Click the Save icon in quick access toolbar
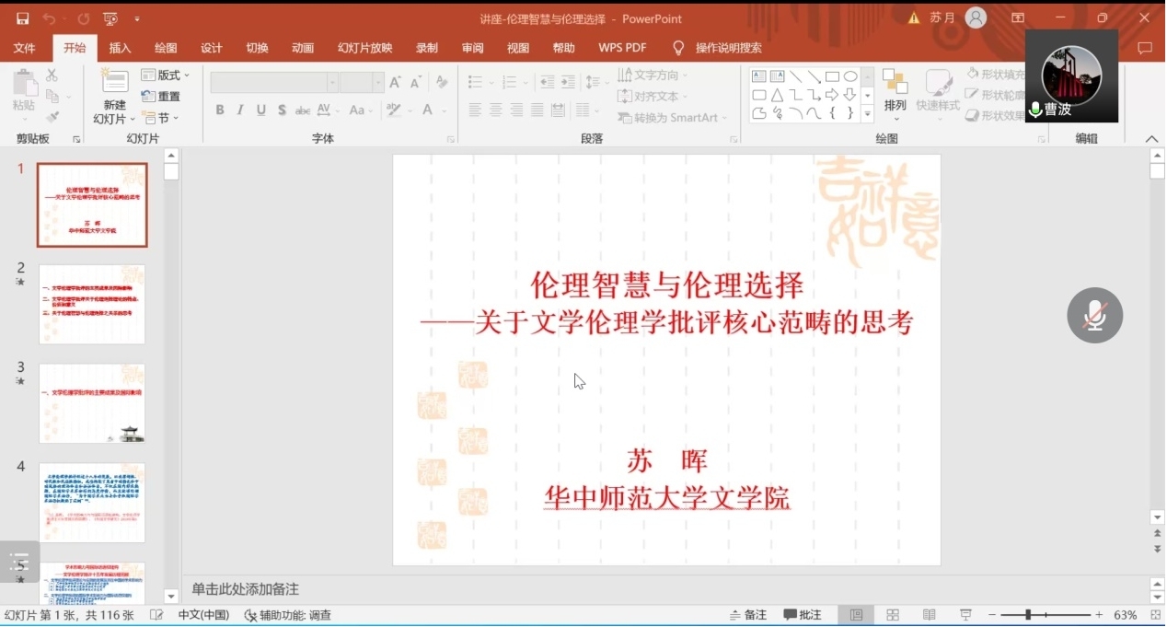Screen dimensions: 1167x627 coord(22,18)
